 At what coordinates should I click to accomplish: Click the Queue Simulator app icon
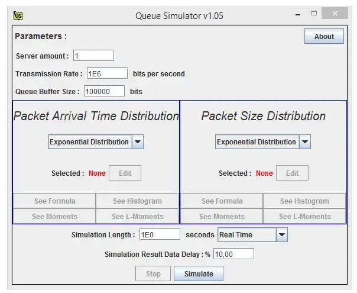(x=18, y=16)
